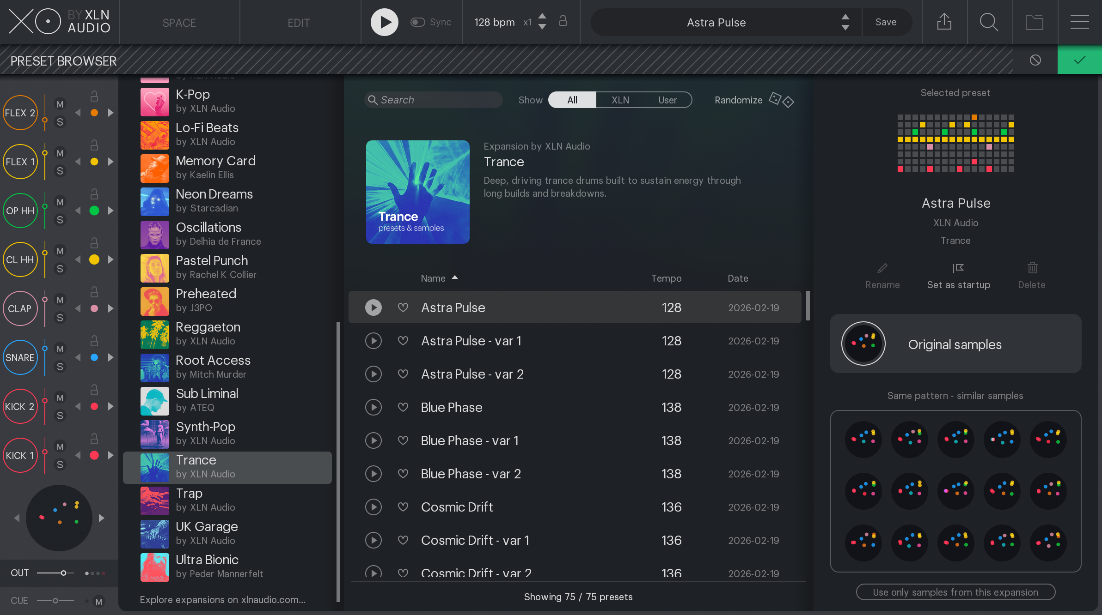Click Use only samples from this expansion
Image resolution: width=1102 pixels, height=615 pixels.
955,592
